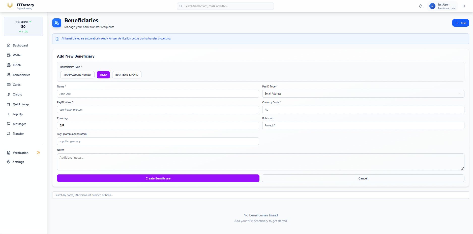Go to the Wallet page
This screenshot has width=473, height=234.
(17, 55)
